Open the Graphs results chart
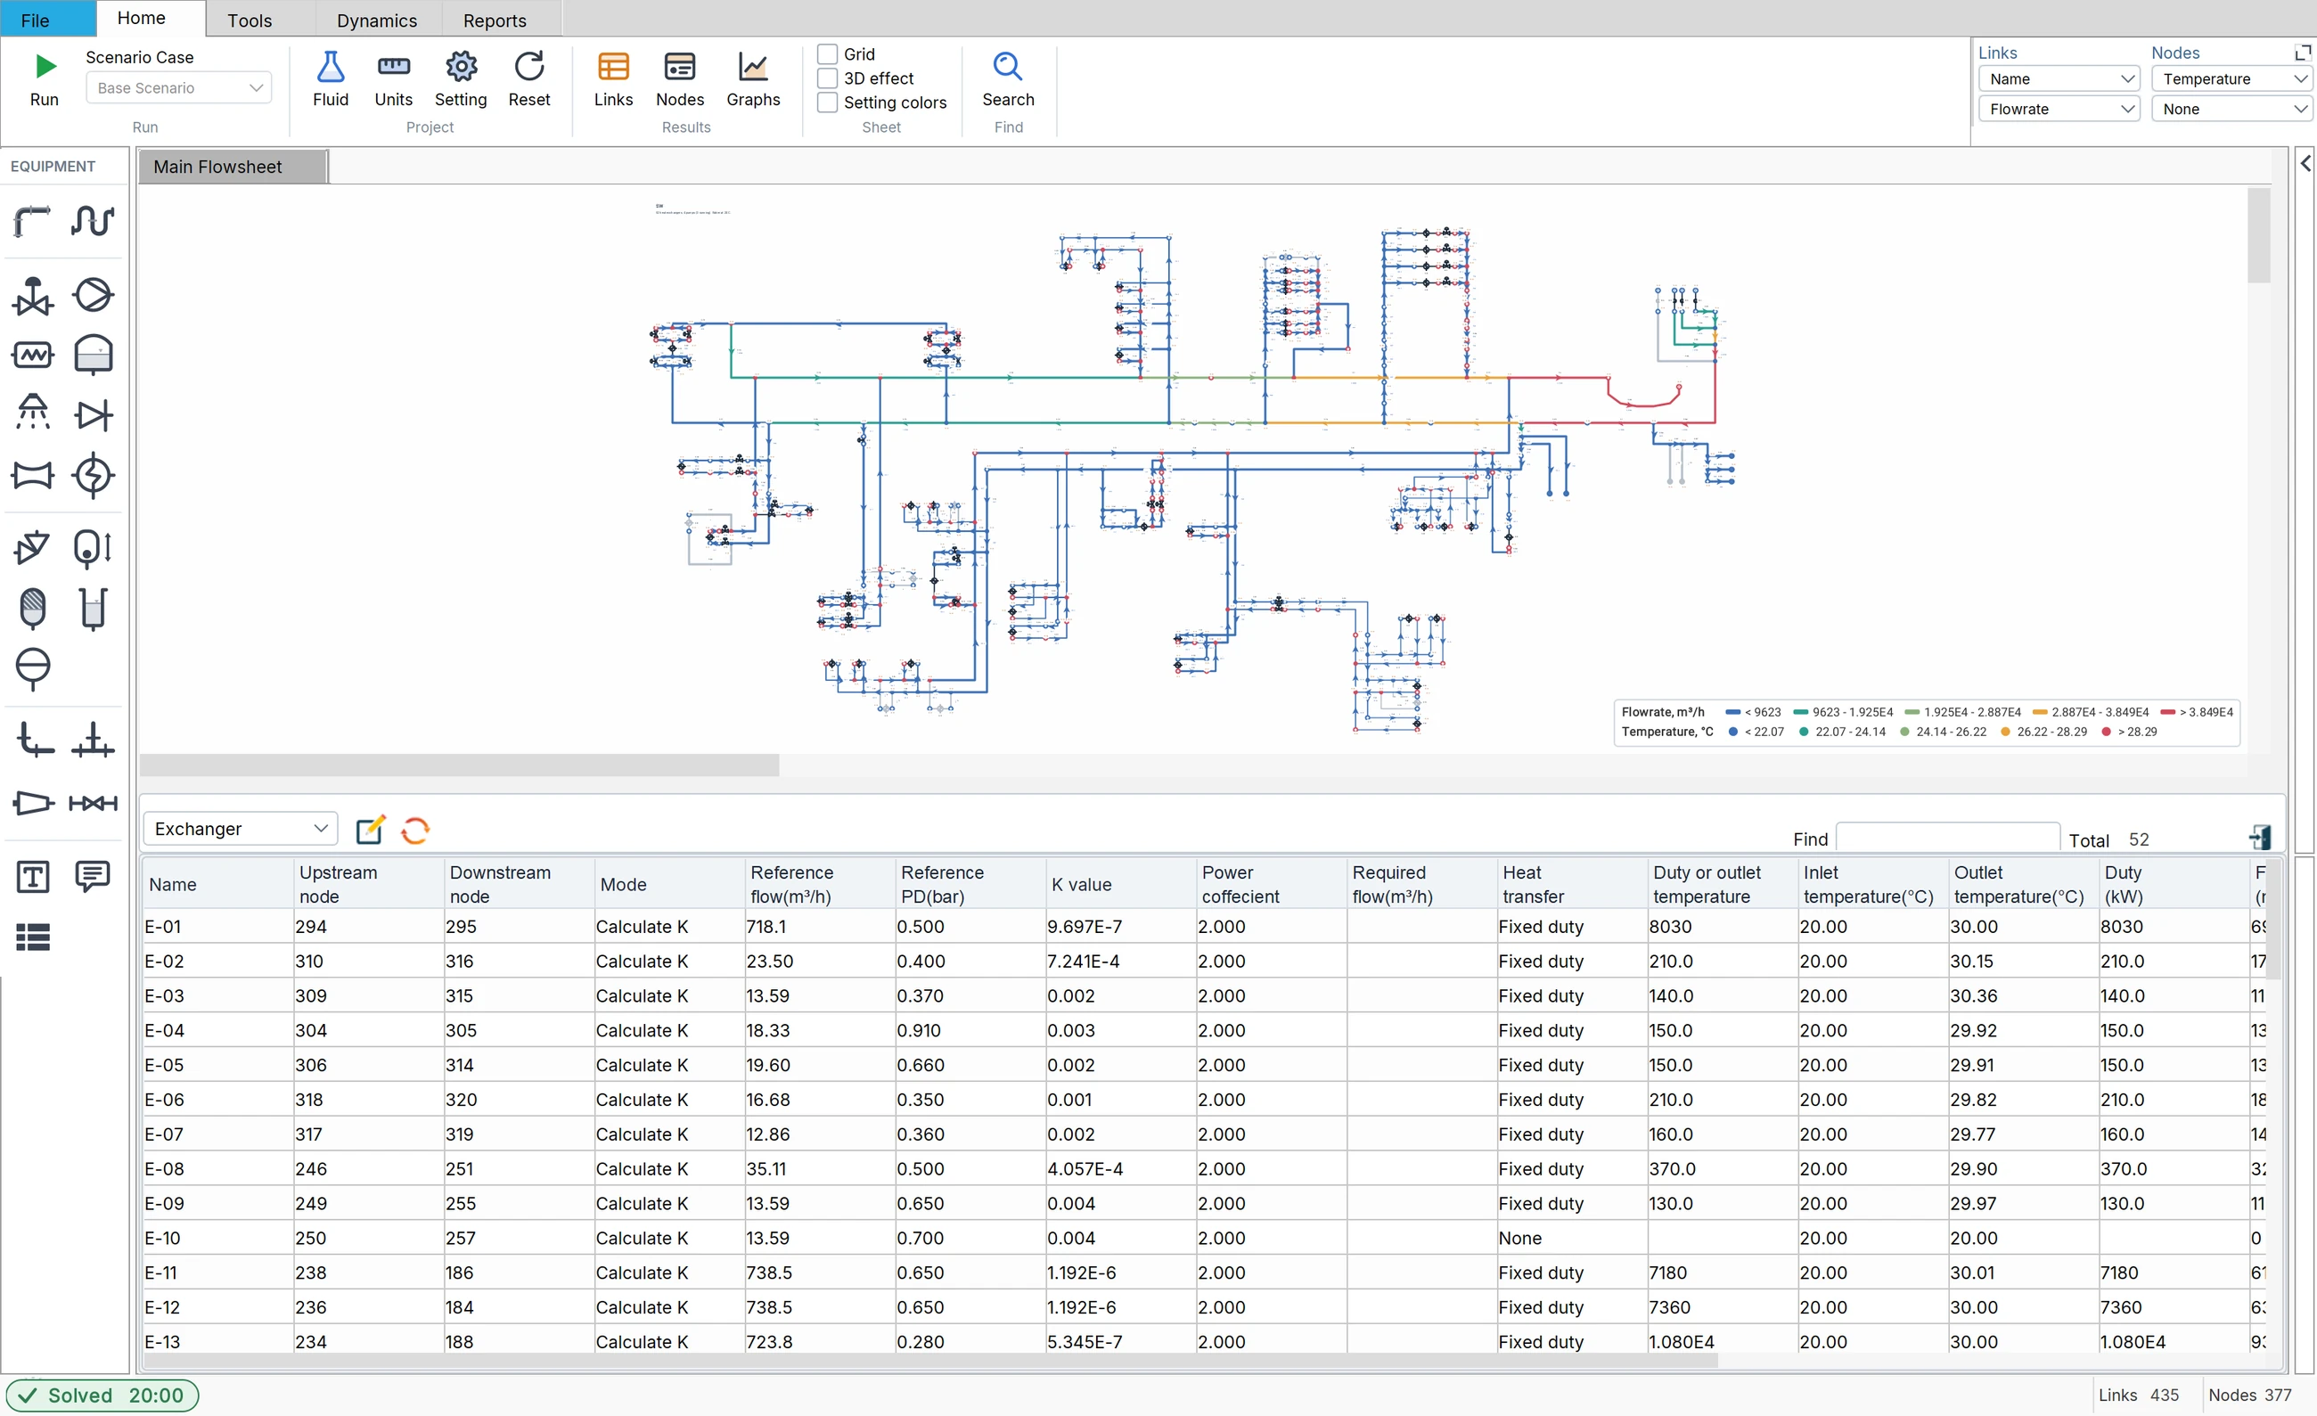Screen dimensions: 2317x1416 click(753, 67)
